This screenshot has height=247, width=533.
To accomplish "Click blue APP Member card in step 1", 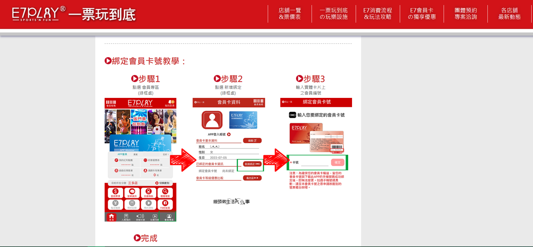I will [140, 143].
